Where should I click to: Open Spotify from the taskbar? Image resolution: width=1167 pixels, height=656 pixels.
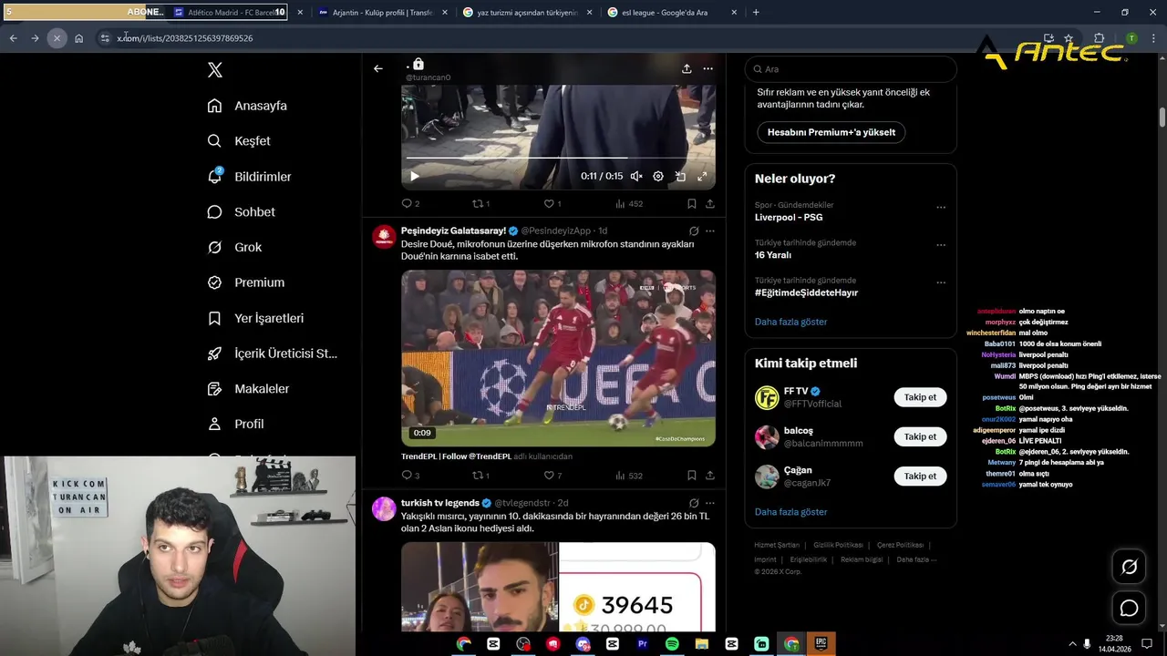pos(672,644)
